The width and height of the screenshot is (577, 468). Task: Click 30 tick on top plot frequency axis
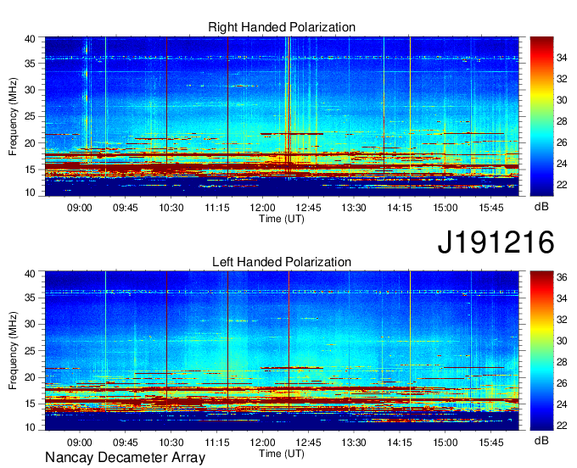(30, 90)
